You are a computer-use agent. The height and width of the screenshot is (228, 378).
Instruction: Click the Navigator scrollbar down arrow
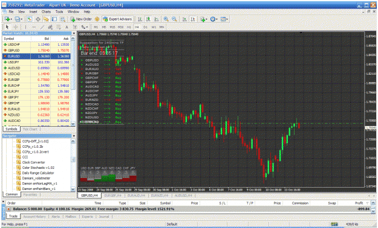click(73, 189)
